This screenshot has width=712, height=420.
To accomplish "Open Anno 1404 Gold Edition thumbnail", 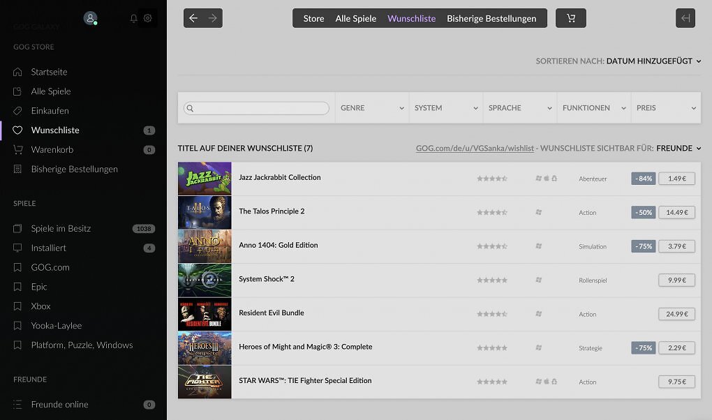I will (205, 246).
